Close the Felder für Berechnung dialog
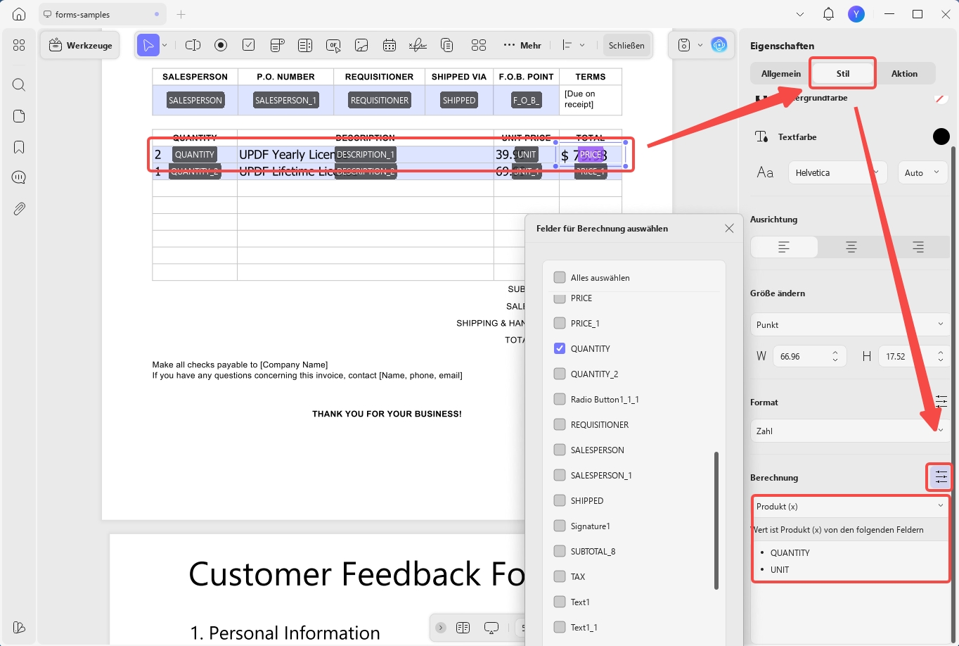Viewport: 959px width, 646px height. (729, 228)
